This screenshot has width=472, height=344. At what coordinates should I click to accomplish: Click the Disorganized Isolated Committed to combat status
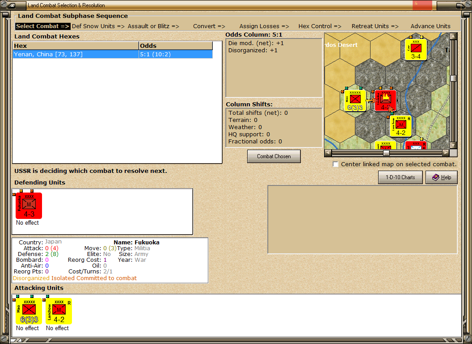pyautogui.click(x=75, y=278)
